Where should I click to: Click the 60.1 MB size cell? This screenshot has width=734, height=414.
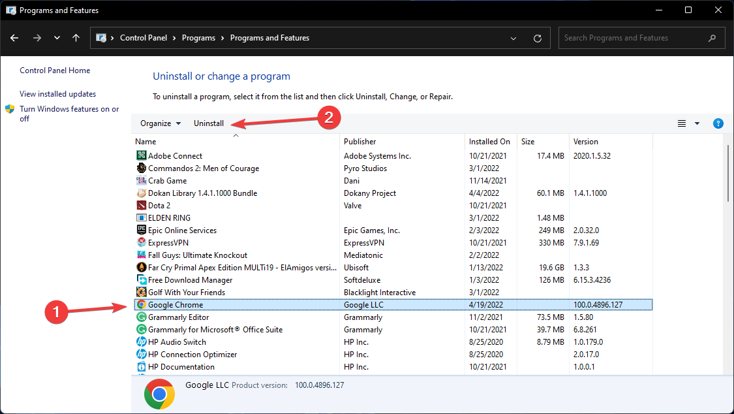pyautogui.click(x=550, y=193)
